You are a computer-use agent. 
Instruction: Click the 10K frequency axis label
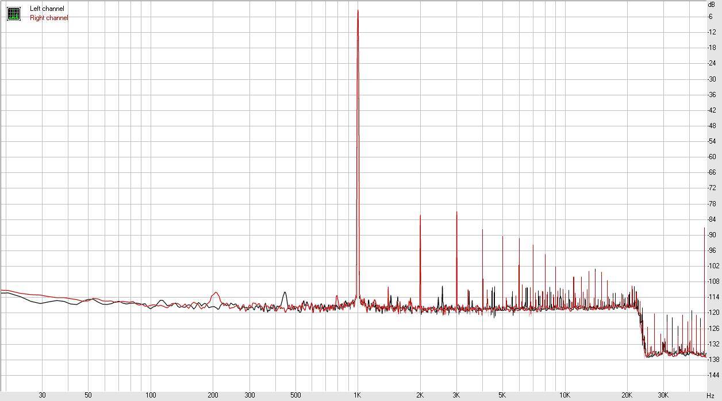(565, 395)
